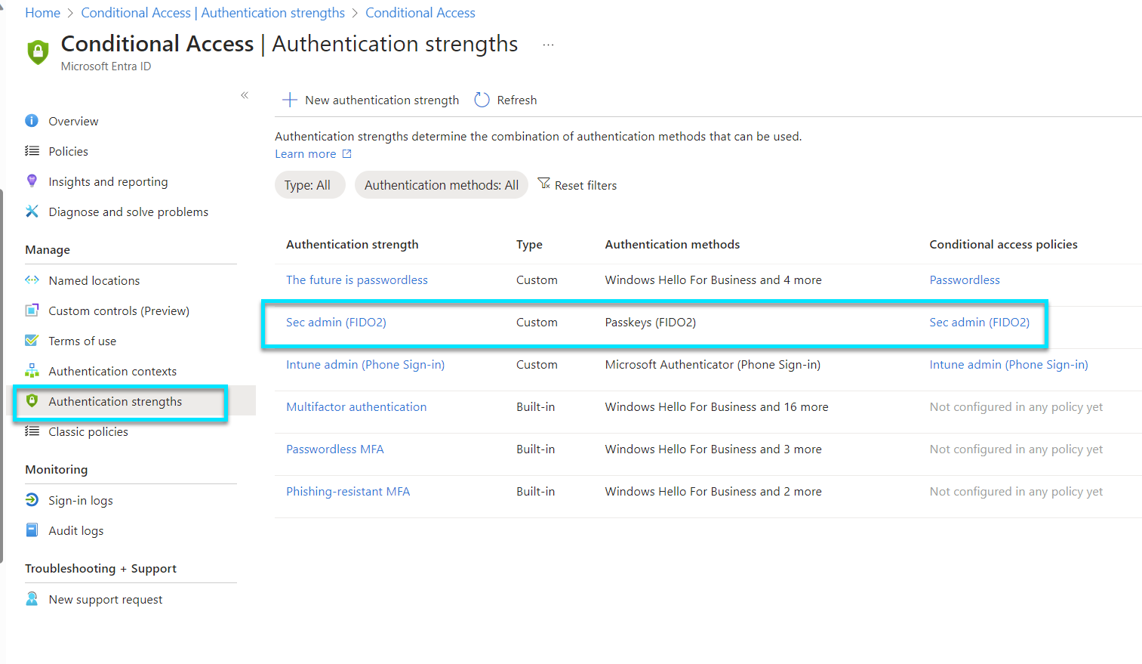Viewport: 1142px width, 664px height.
Task: Click the Type column header
Action: pos(529,244)
